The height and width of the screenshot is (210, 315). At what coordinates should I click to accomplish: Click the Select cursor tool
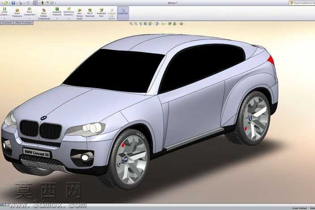pyautogui.click(x=35, y=3)
